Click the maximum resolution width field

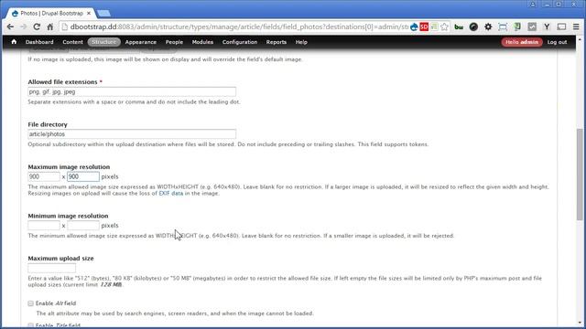coord(44,176)
